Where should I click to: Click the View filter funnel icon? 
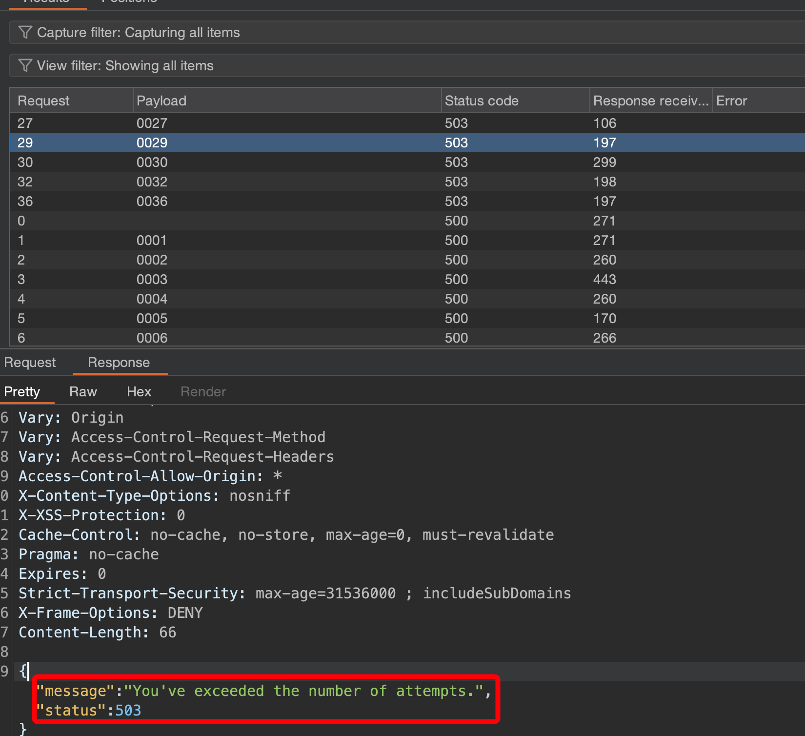point(25,66)
